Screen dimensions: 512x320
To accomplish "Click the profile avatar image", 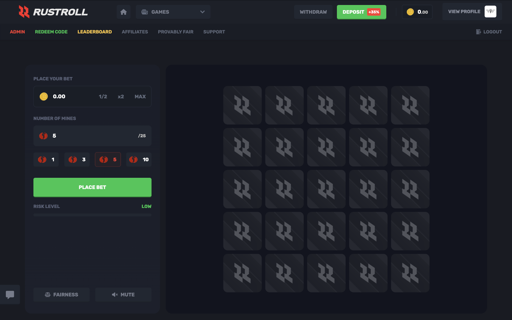I will click(x=491, y=12).
